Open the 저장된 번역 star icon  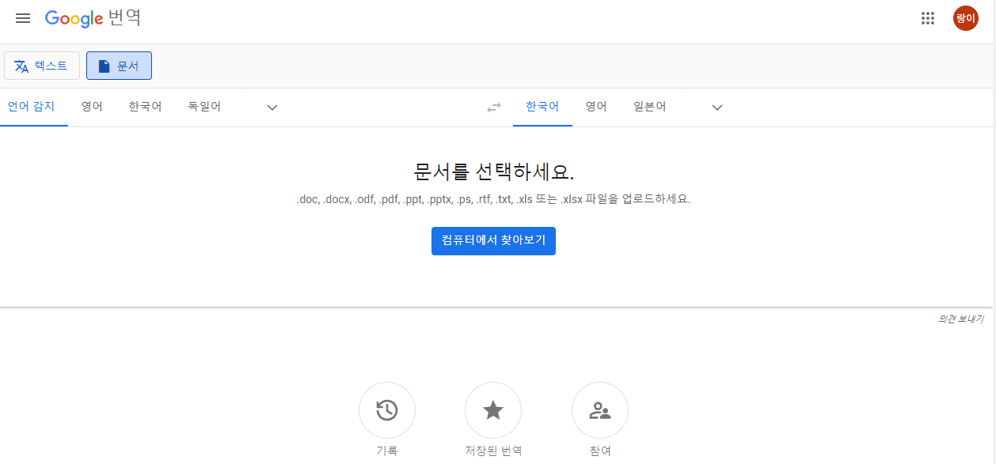pos(493,410)
